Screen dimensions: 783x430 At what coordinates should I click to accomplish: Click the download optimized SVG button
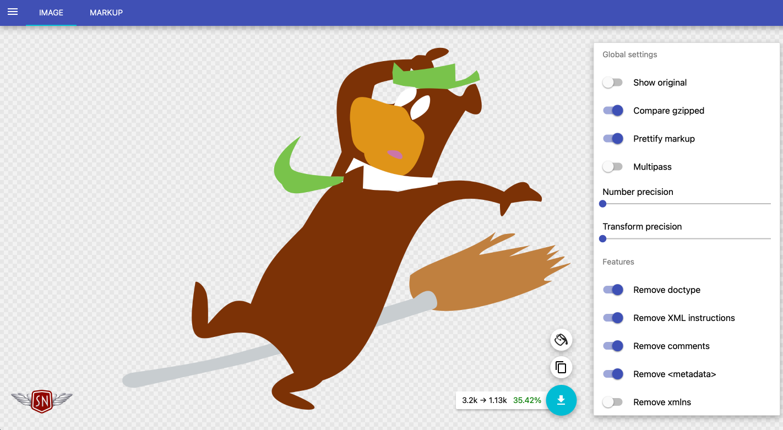coord(561,400)
